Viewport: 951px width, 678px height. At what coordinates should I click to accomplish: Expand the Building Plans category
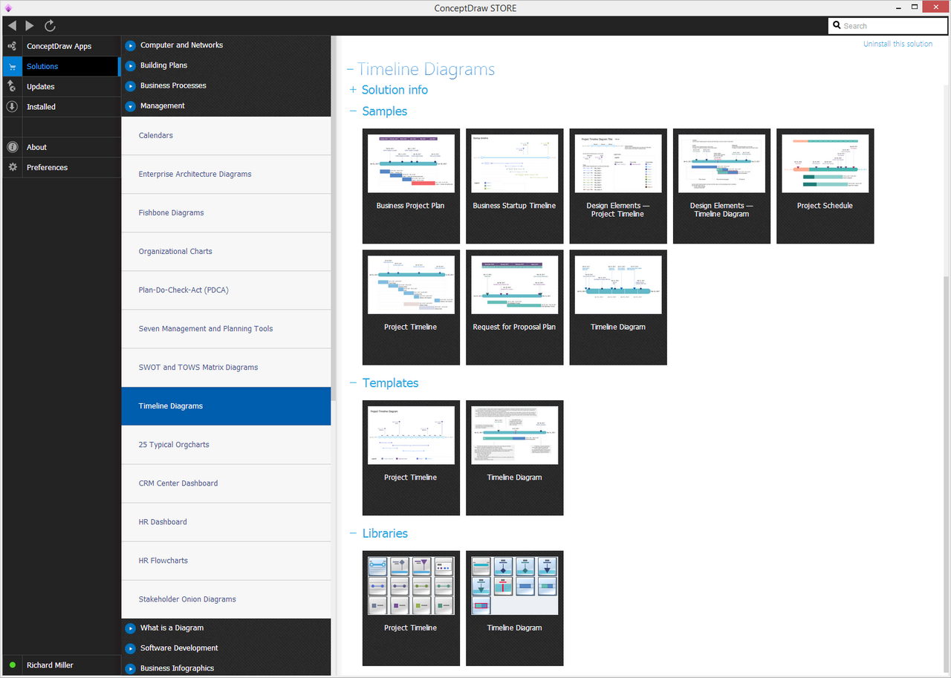point(130,65)
